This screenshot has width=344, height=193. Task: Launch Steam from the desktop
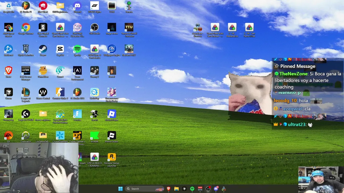click(x=43, y=51)
